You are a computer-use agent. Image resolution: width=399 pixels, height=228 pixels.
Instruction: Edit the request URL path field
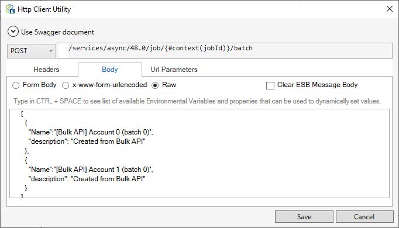225,51
